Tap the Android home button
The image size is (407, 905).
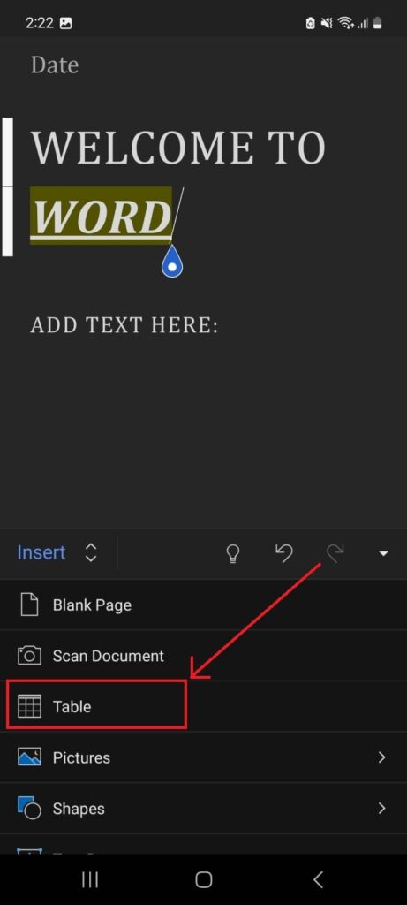pyautogui.click(x=203, y=879)
